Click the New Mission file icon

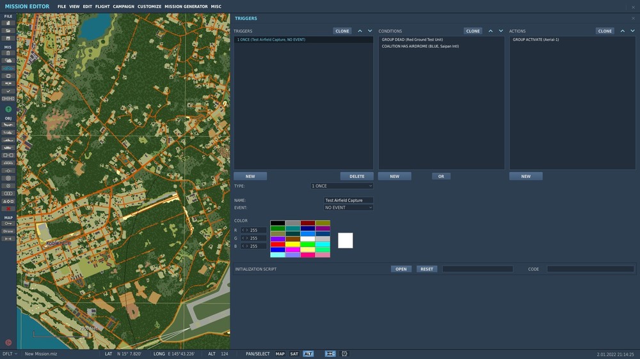[x=8, y=23]
